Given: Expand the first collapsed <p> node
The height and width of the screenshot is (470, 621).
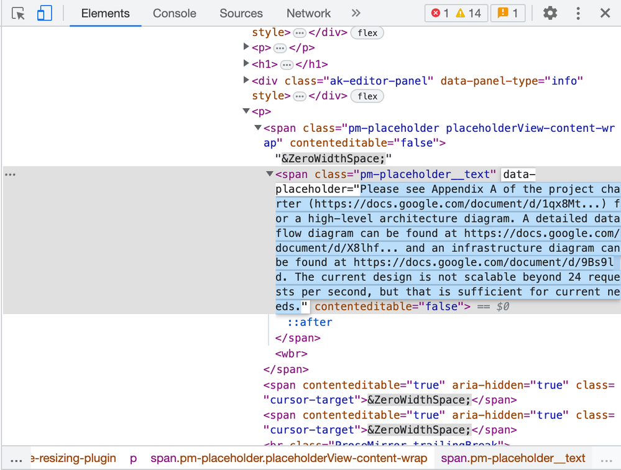Looking at the screenshot, I should 246,47.
